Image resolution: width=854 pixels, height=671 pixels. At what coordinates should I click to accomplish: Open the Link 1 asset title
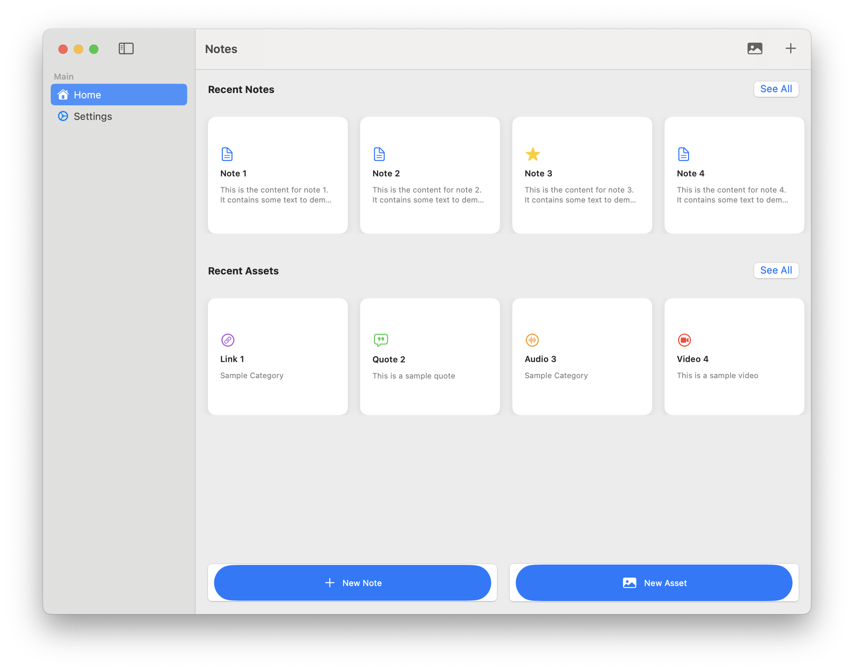pyautogui.click(x=232, y=359)
